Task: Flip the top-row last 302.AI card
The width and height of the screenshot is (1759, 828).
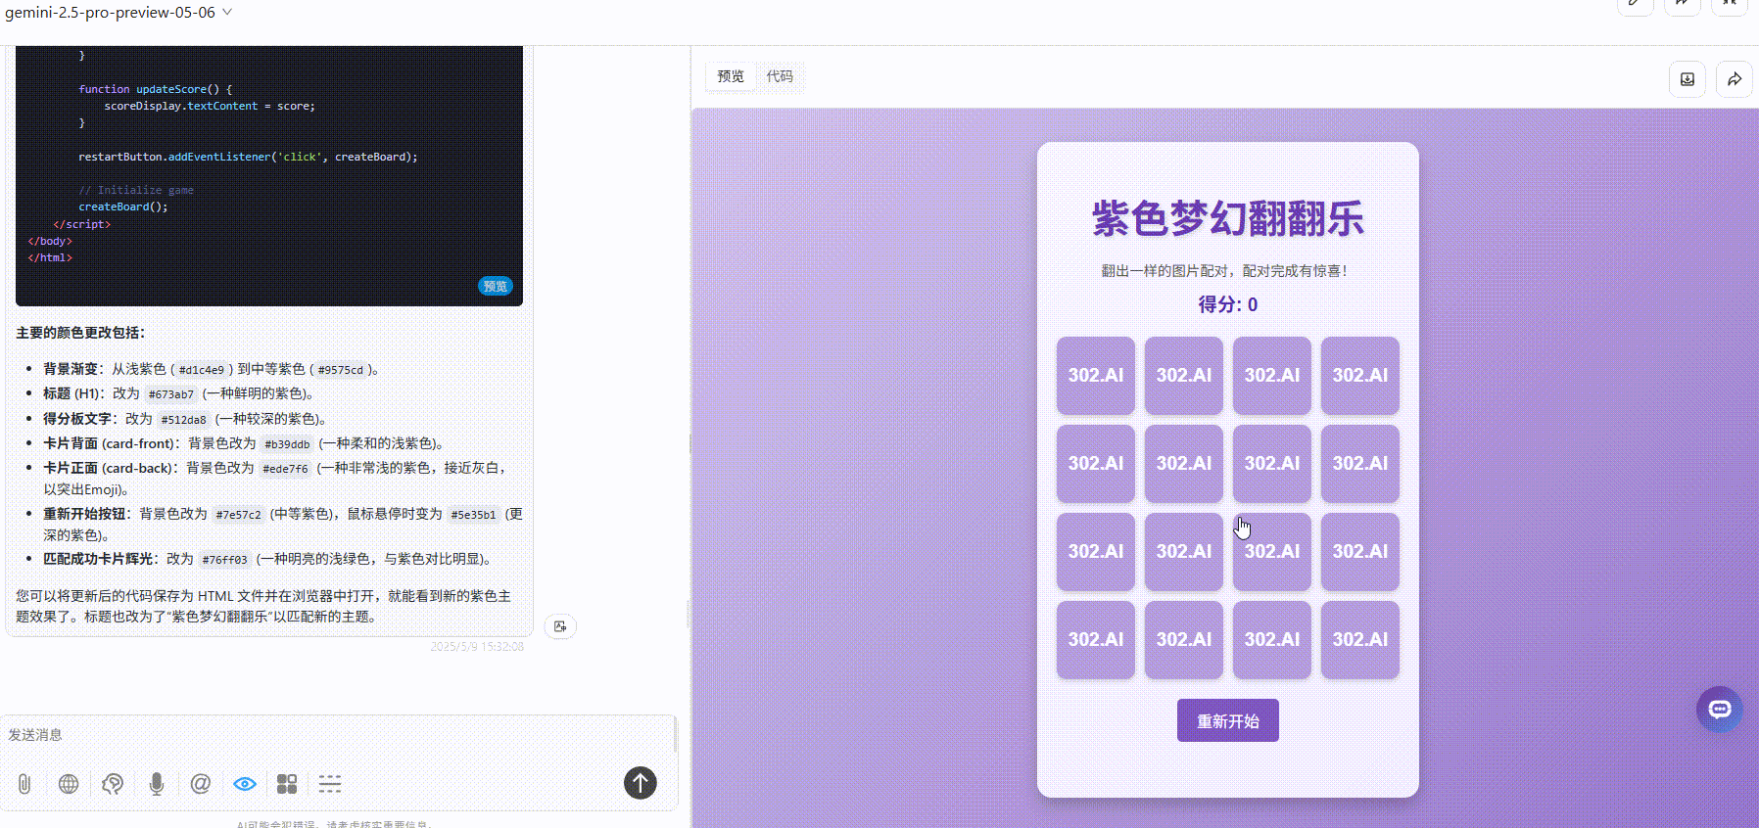Action: coord(1360,375)
